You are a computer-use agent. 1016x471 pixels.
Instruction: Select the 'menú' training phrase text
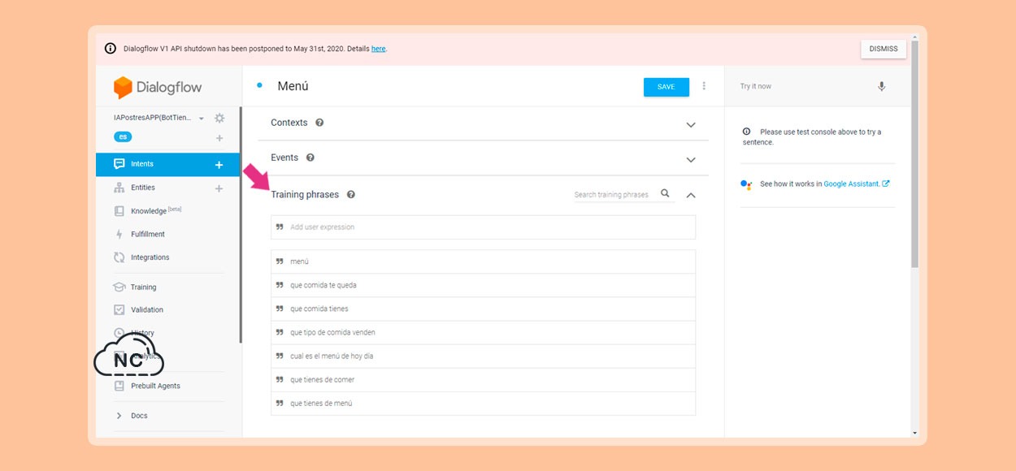(299, 261)
